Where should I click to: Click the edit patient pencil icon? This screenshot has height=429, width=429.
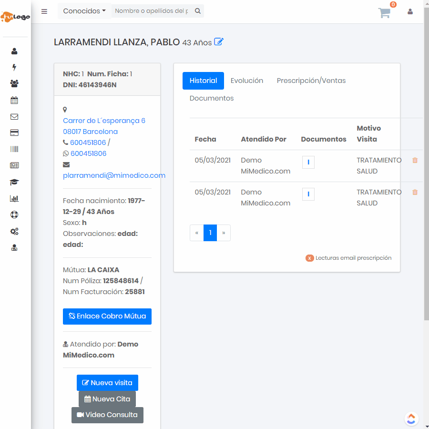pos(219,42)
